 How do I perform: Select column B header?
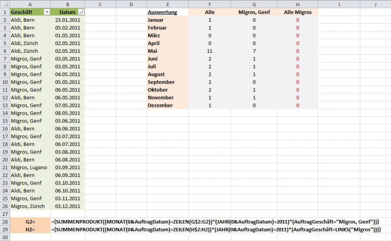pyautogui.click(x=68, y=4)
